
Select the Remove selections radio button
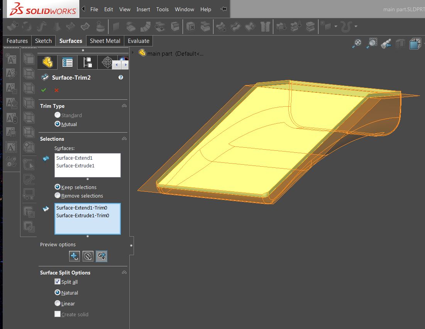tap(58, 196)
